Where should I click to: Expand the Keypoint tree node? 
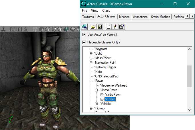point(91,49)
